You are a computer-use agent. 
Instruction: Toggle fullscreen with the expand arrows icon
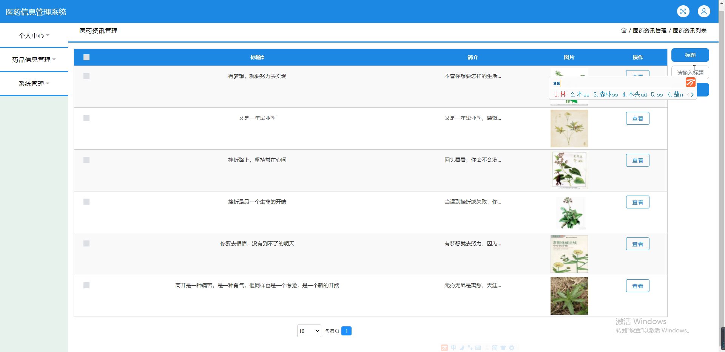683,11
